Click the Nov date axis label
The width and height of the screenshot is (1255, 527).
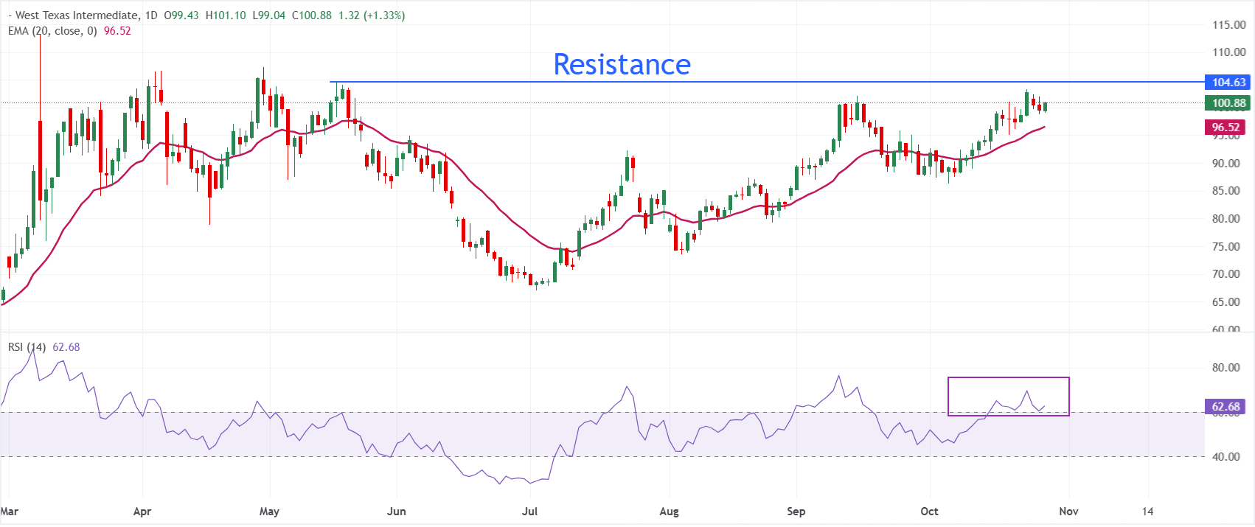(1068, 512)
